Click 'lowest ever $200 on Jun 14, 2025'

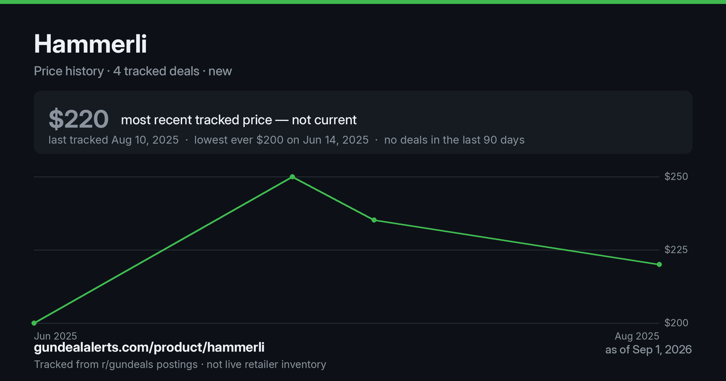(281, 140)
